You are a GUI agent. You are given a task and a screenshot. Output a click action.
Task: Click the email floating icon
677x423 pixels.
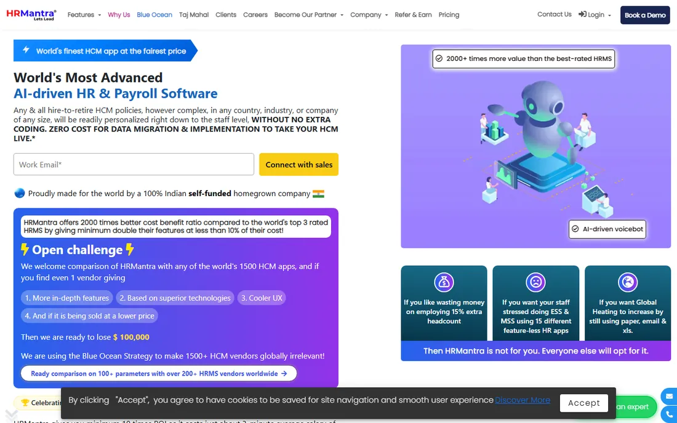(669, 397)
